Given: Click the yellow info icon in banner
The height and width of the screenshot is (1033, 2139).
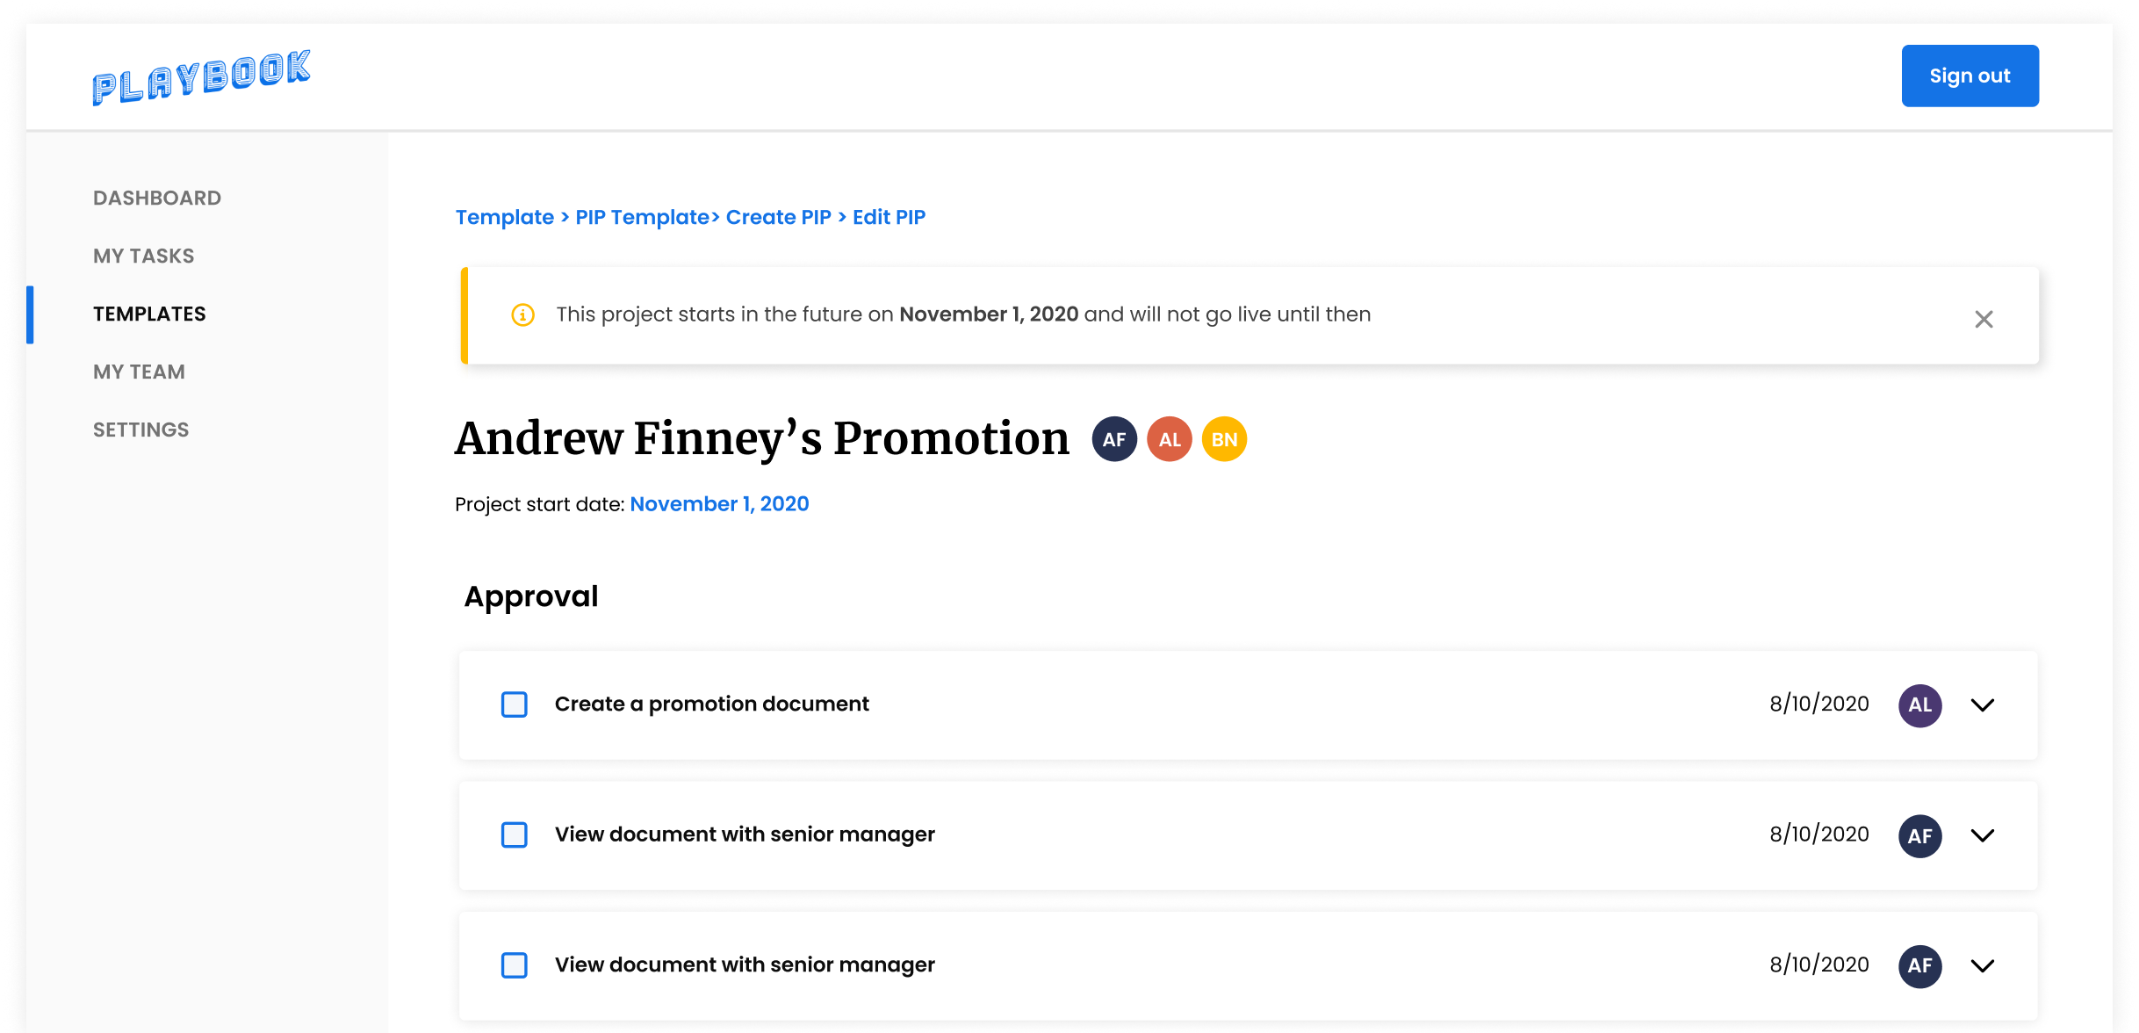Looking at the screenshot, I should (x=522, y=314).
